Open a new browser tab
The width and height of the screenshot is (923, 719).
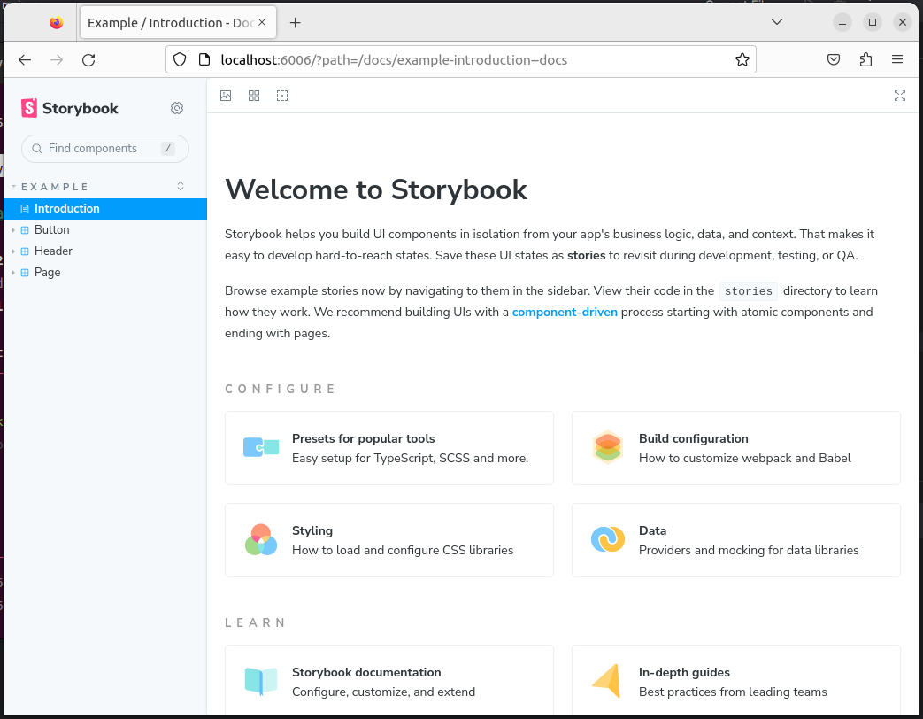295,22
